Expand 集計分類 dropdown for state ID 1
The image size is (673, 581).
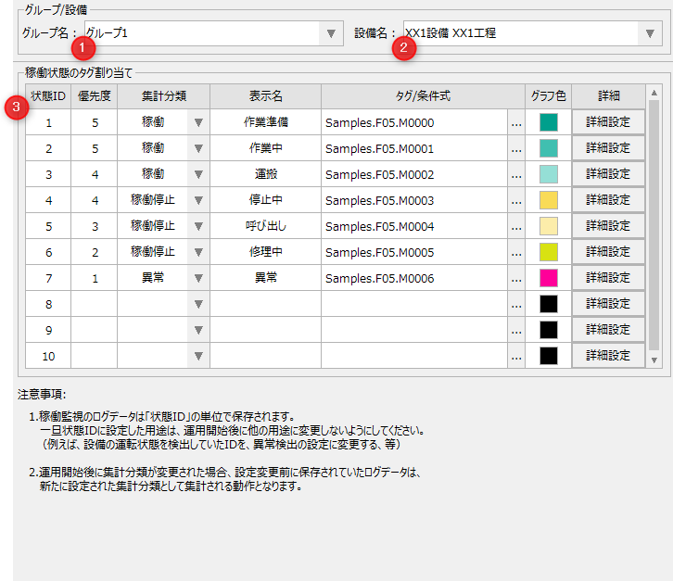[197, 122]
